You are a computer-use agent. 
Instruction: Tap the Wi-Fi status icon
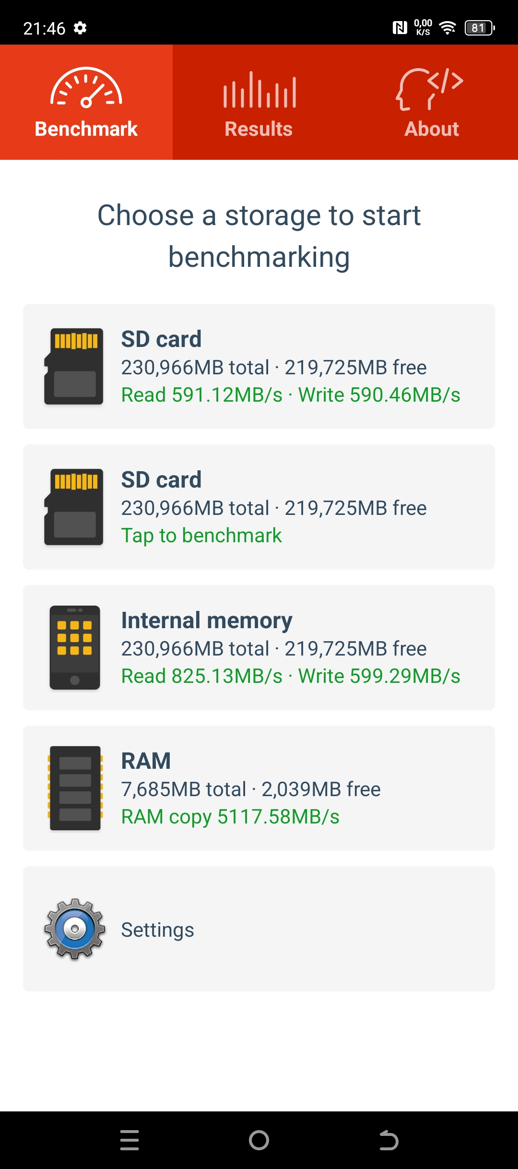pyautogui.click(x=447, y=28)
